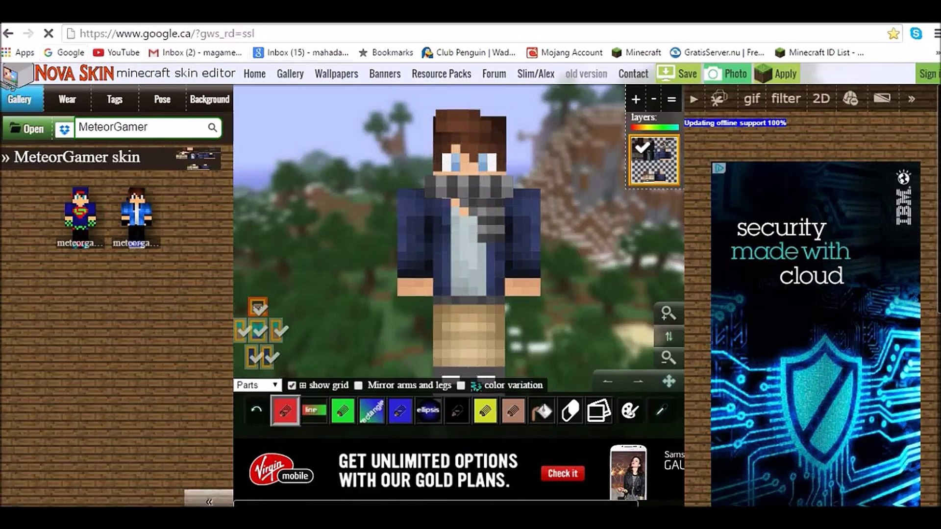The width and height of the screenshot is (941, 529).
Task: Select the eraser tool
Action: (570, 410)
